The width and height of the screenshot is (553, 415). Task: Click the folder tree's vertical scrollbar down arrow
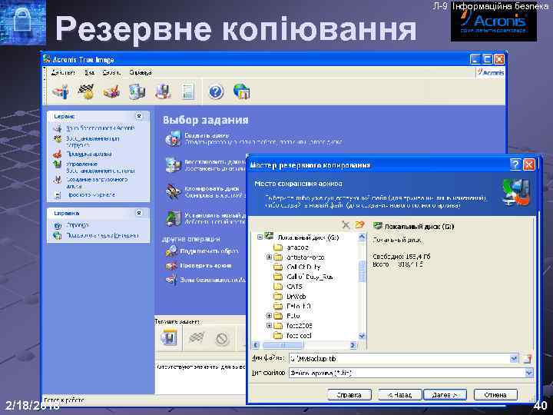pos(362,336)
